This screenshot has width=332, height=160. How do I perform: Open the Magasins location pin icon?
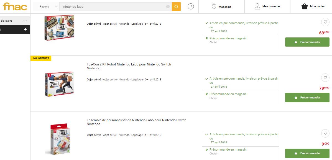click(214, 7)
